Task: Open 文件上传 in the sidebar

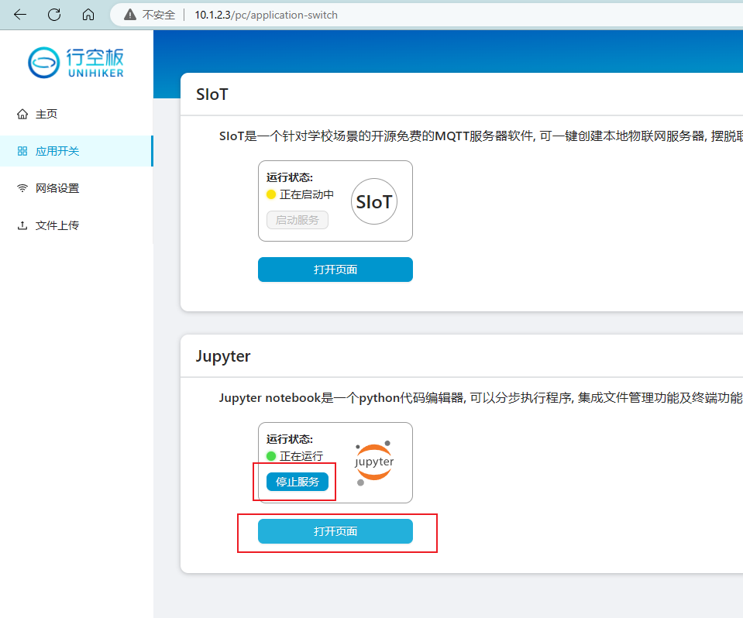Action: point(76,225)
